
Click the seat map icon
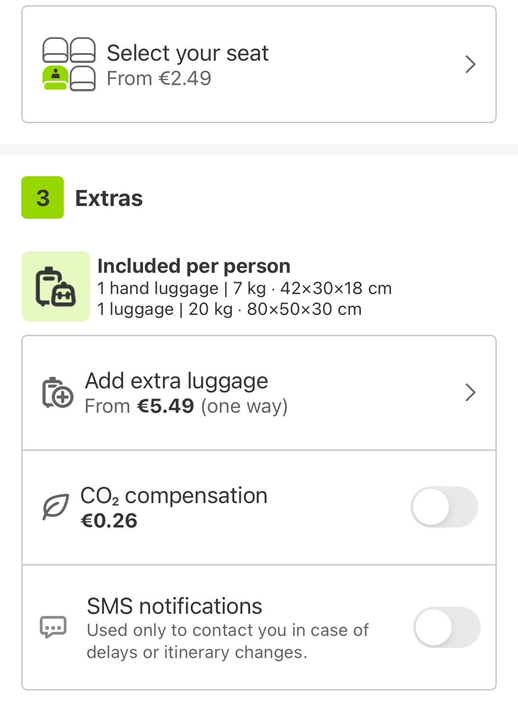(x=69, y=64)
